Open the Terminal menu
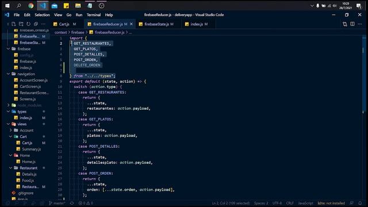This screenshot has height=207, width=368. 94,15
